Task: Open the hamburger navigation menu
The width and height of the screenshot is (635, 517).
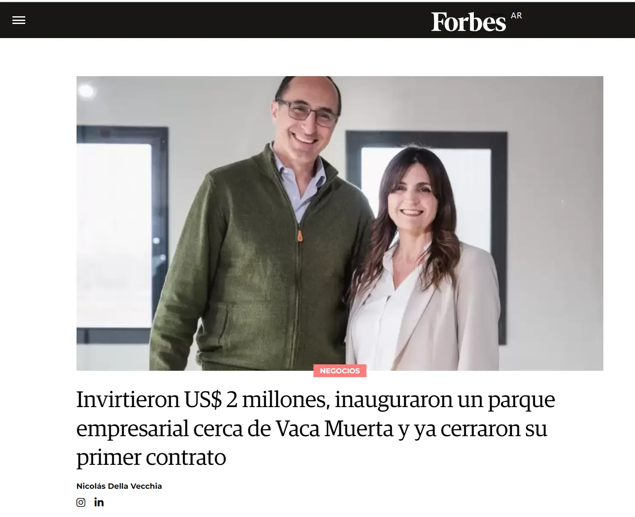Action: (19, 20)
